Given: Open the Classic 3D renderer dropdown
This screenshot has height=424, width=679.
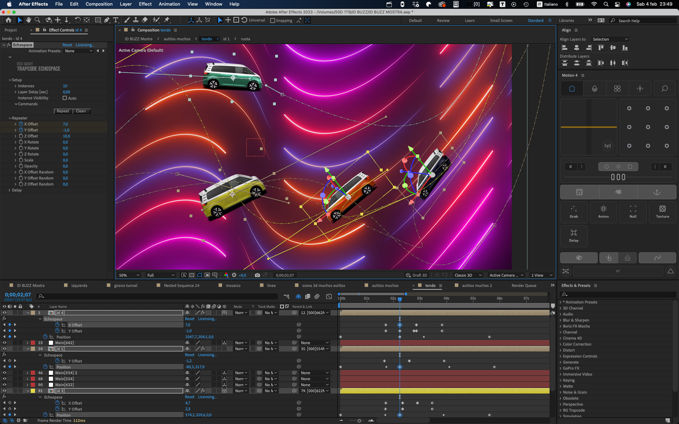Looking at the screenshot, I should (x=468, y=275).
